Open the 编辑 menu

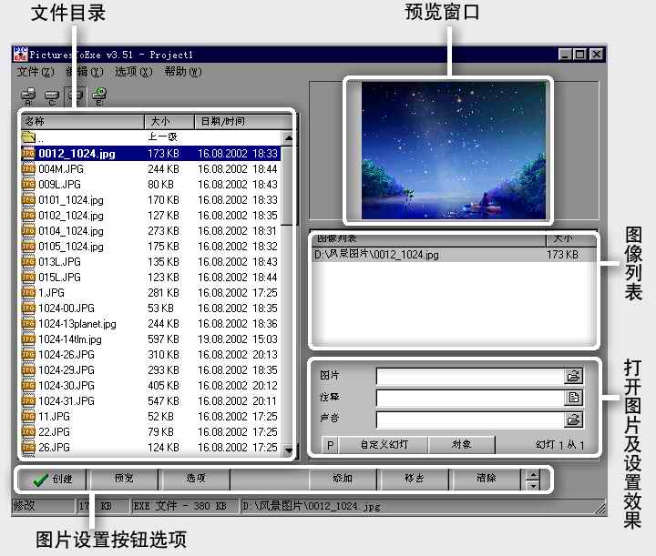pos(85,72)
